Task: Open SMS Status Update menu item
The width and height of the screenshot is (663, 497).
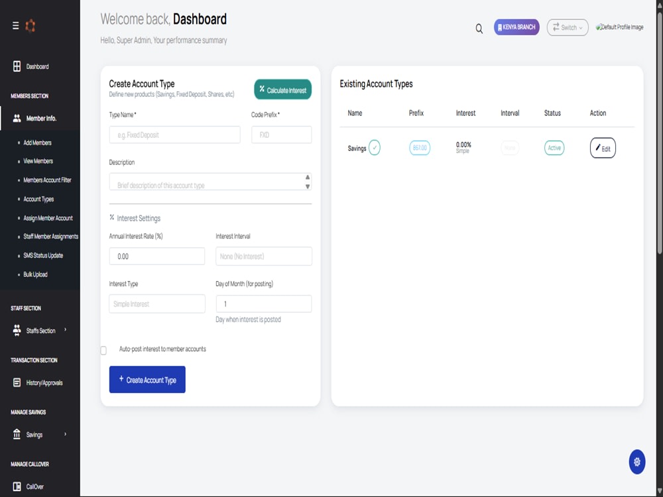Action: tap(43, 255)
